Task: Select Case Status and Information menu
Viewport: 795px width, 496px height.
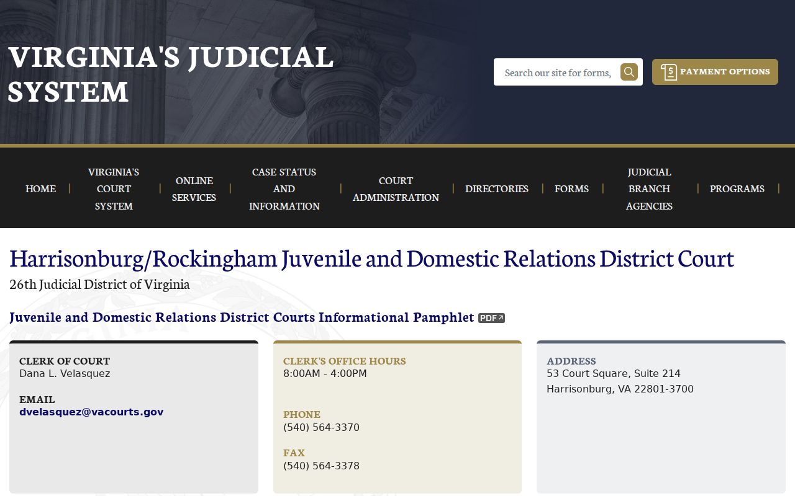Action: tap(284, 188)
